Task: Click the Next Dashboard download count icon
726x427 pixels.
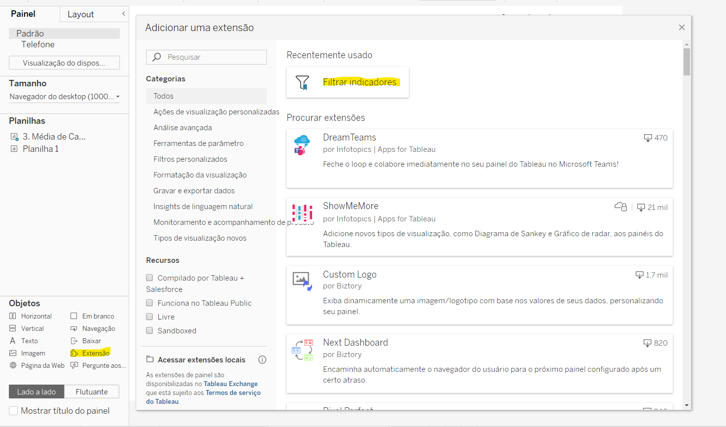Action: coord(648,343)
